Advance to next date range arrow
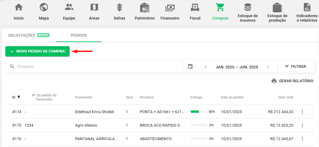The height and width of the screenshot is (147, 319). [268, 67]
